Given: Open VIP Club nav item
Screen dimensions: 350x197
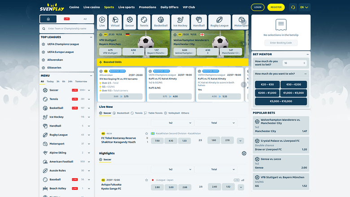Looking at the screenshot, I should pyautogui.click(x=189, y=7).
